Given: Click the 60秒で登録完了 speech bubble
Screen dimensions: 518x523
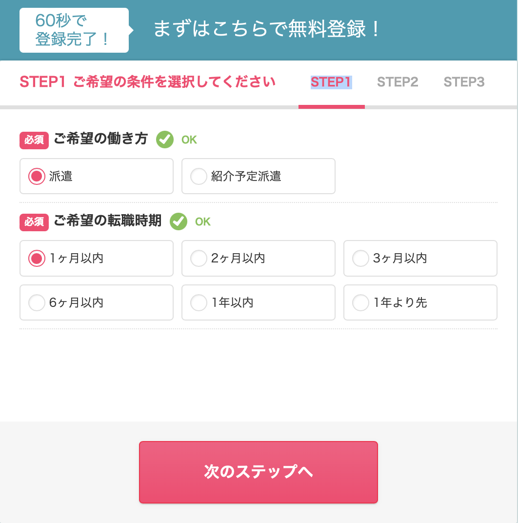Looking at the screenshot, I should (75, 30).
